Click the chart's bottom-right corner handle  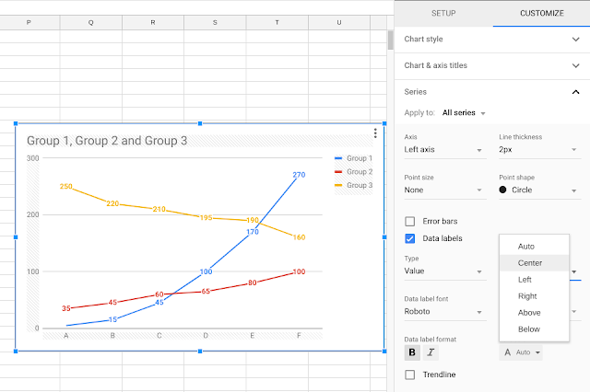coord(384,352)
